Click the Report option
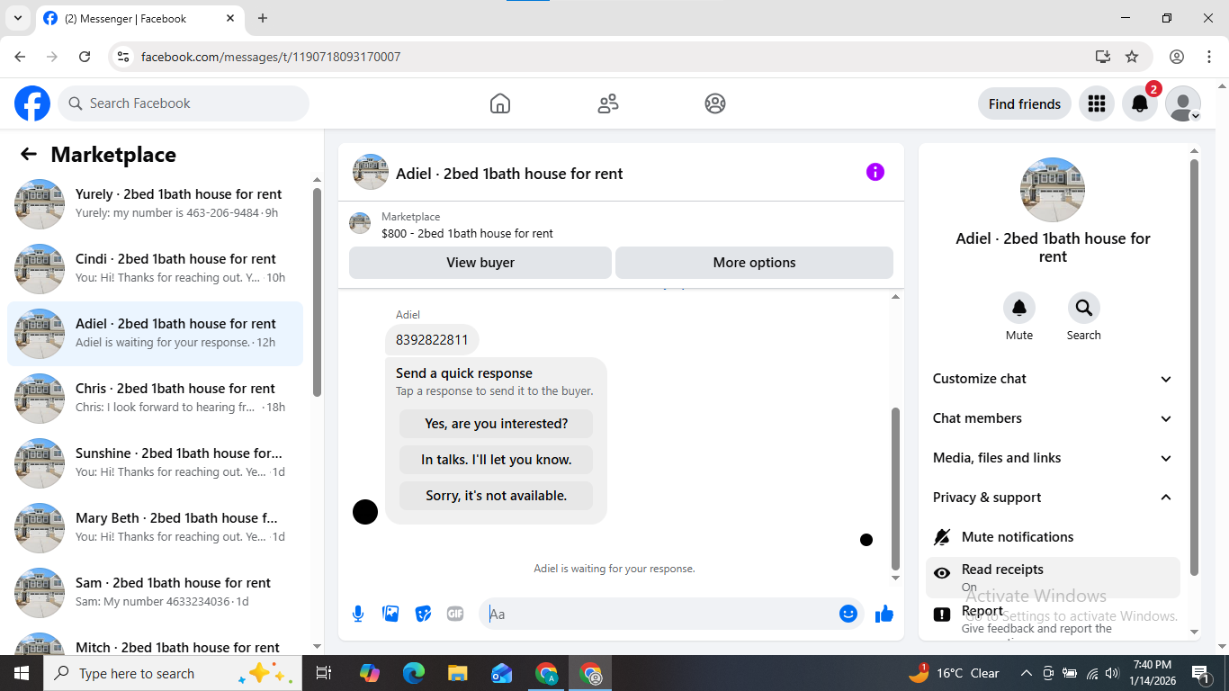 [x=1053, y=621]
